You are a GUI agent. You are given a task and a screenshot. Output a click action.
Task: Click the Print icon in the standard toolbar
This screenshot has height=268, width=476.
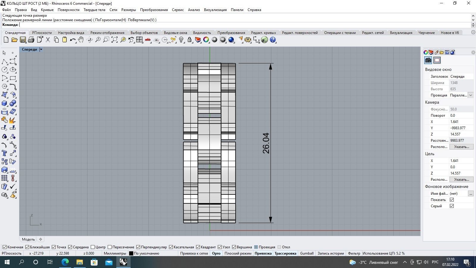click(31, 40)
